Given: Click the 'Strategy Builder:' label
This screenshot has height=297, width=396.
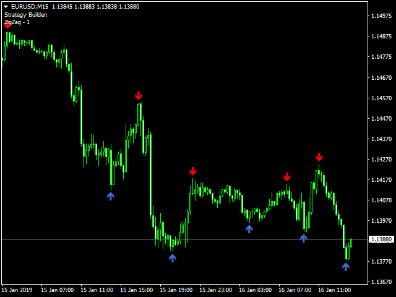Looking at the screenshot, I should 26,15.
